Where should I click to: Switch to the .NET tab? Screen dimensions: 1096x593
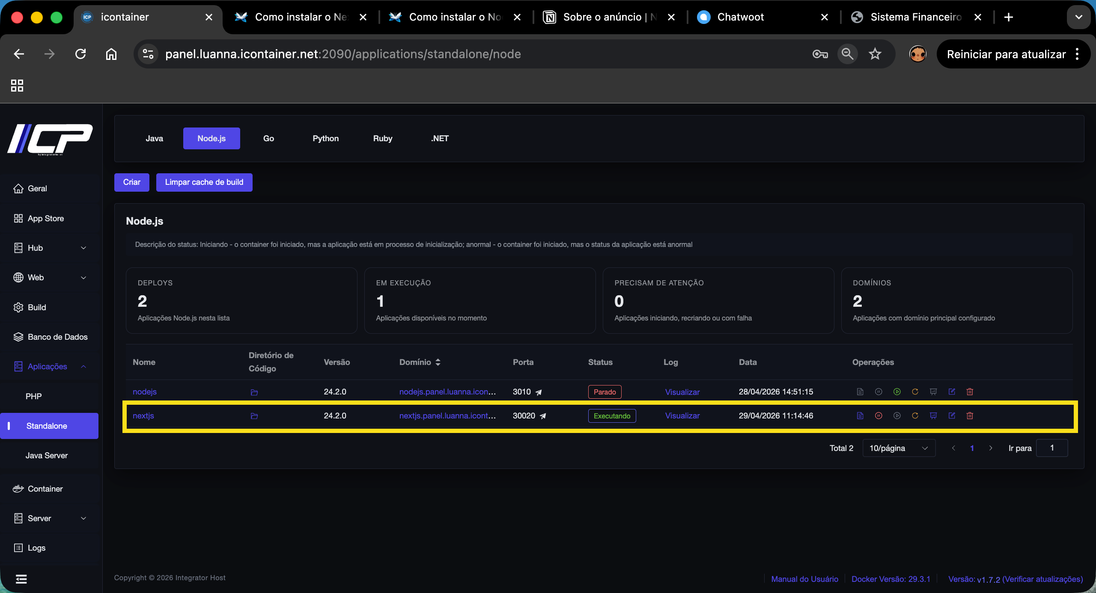point(440,138)
